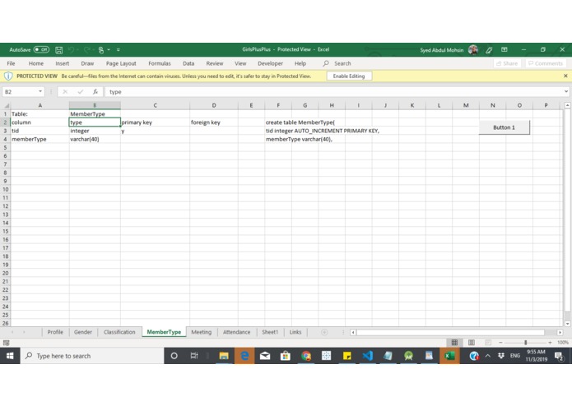
Task: Click the formula bar showing type
Action: tap(334, 92)
